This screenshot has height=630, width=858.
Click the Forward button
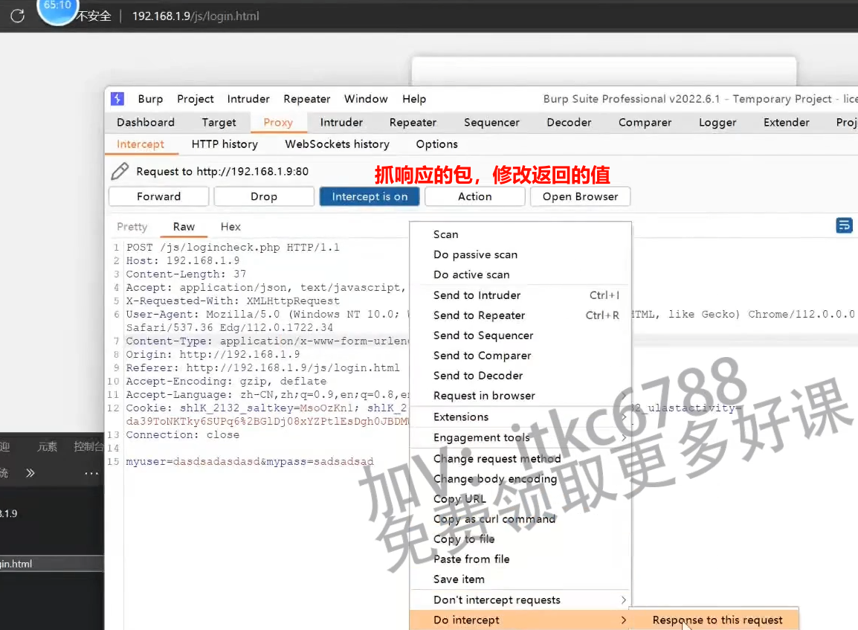pos(158,196)
